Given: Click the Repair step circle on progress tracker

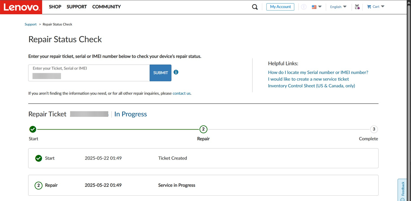Looking at the screenshot, I should click(203, 129).
